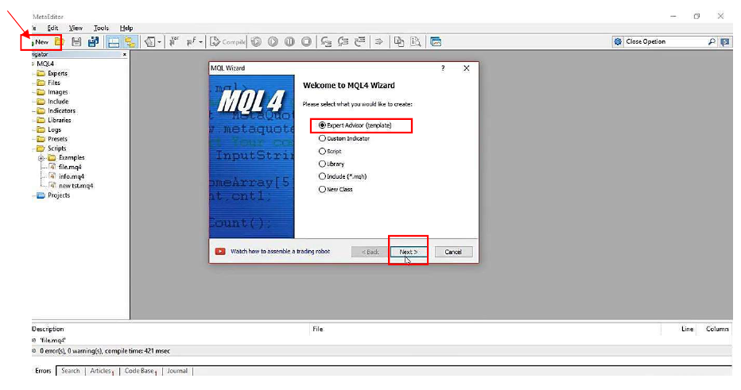Click the gear icon beside search box
This screenshot has height=390, width=741.
618,41
